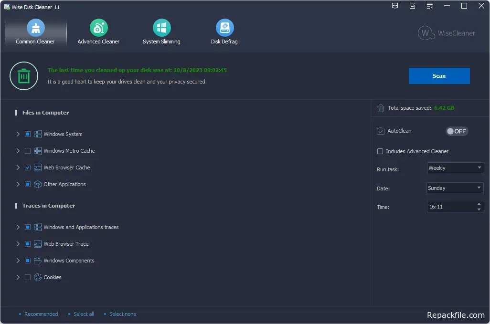Image resolution: width=490 pixels, height=324 pixels.
Task: Check the Cookies checkbox
Action: pos(28,277)
